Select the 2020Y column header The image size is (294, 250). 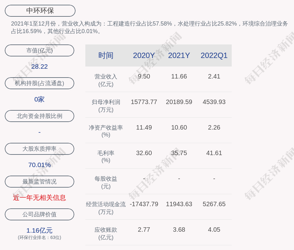click(144, 55)
